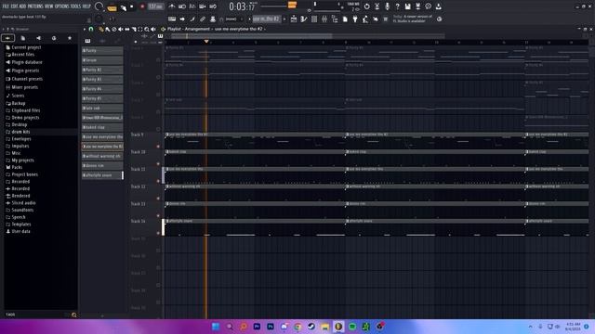Open the OPTIONS menu

[x=62, y=6]
